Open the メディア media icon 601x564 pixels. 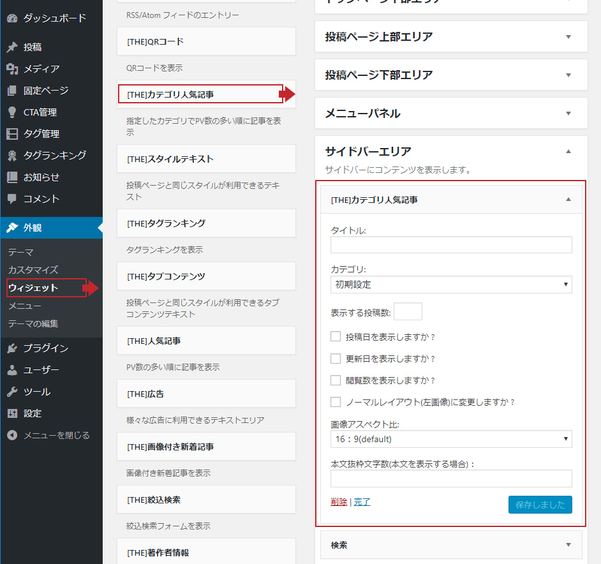click(x=12, y=69)
